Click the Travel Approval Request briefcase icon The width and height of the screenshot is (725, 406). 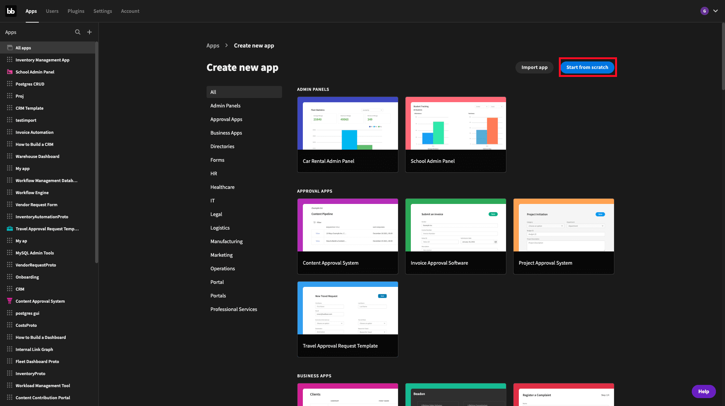(x=10, y=229)
